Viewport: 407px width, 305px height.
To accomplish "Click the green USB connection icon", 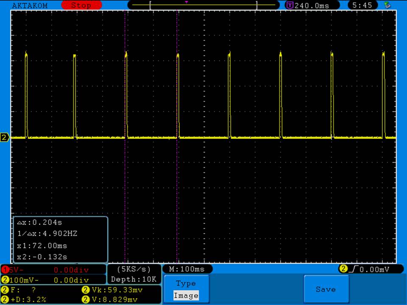I will [386, 5].
